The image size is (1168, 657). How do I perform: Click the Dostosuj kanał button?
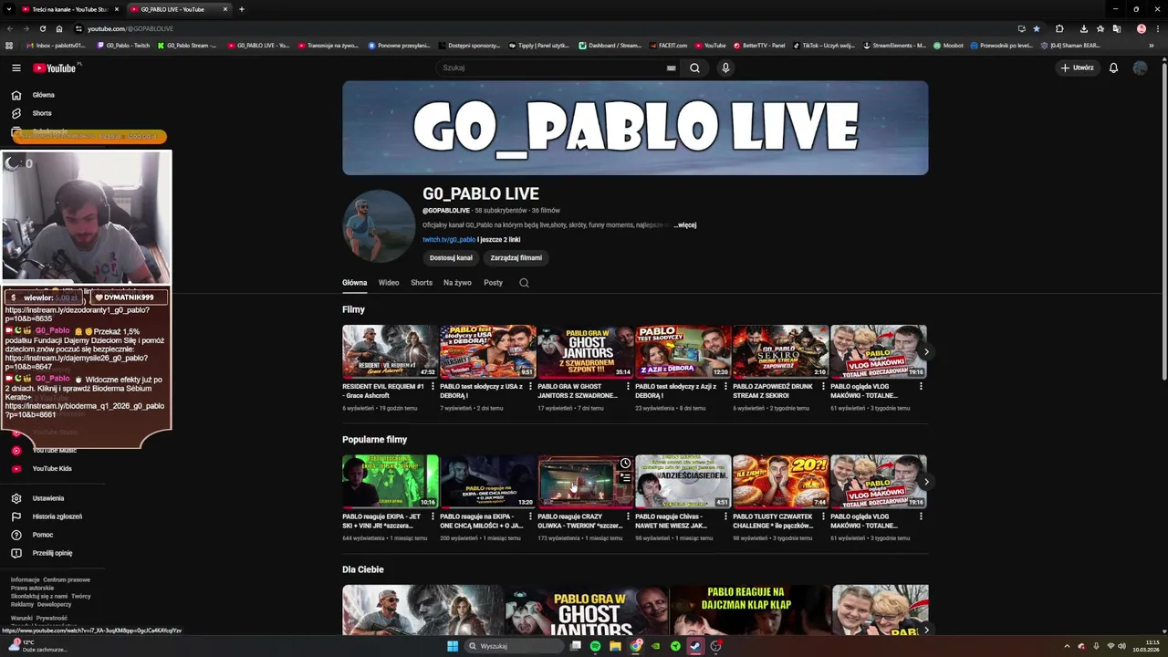(451, 258)
